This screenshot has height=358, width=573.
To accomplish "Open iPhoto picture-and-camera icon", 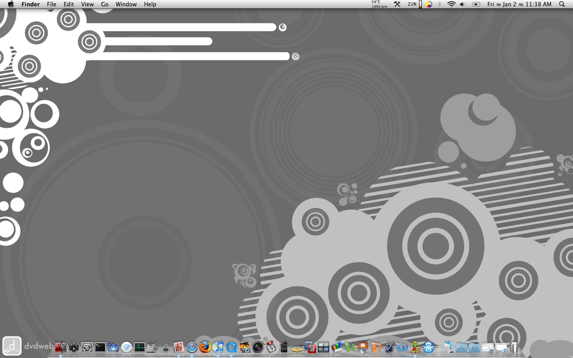I will pyautogui.click(x=244, y=347).
